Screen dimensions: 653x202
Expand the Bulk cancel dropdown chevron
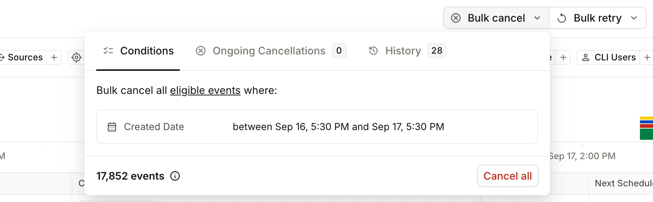(537, 18)
